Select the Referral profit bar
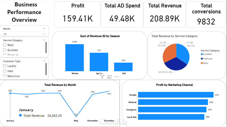This screenshot has width=227, height=127. pos(173,102)
